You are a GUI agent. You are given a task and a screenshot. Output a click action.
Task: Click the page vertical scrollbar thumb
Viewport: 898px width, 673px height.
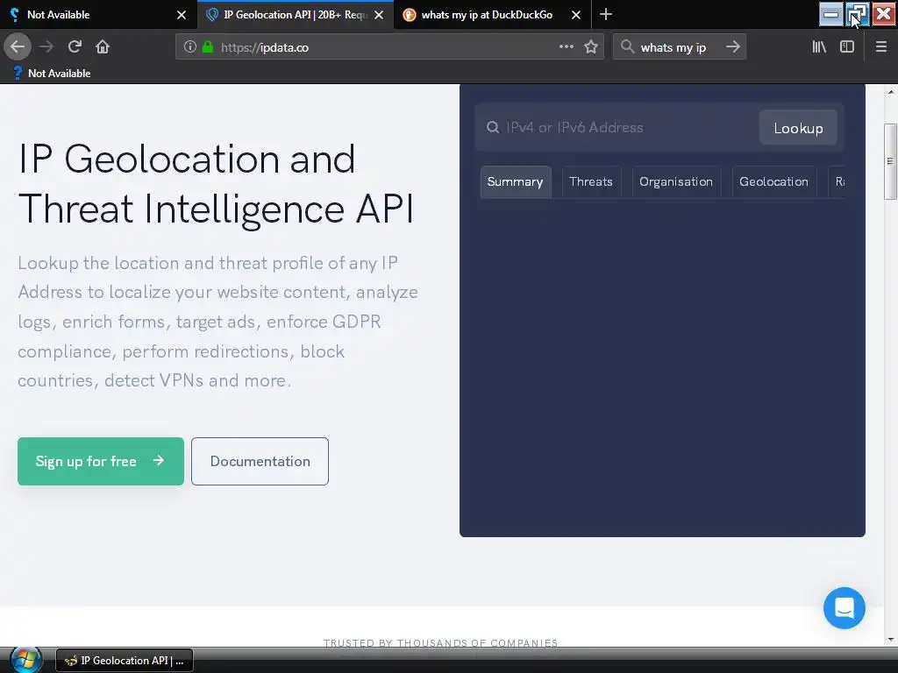point(890,161)
